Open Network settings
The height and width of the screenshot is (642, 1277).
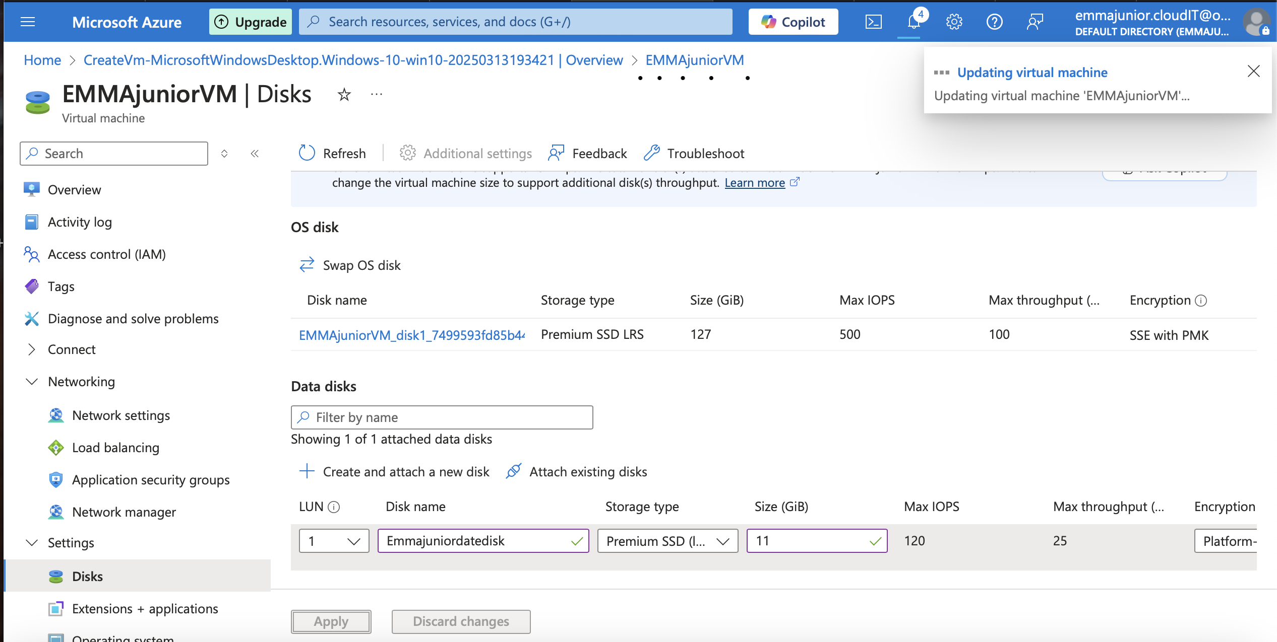click(x=121, y=415)
